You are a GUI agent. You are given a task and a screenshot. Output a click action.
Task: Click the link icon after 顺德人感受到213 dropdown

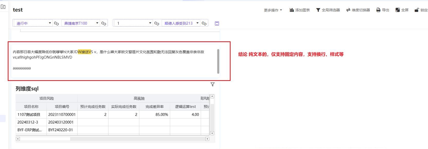tap(204, 23)
